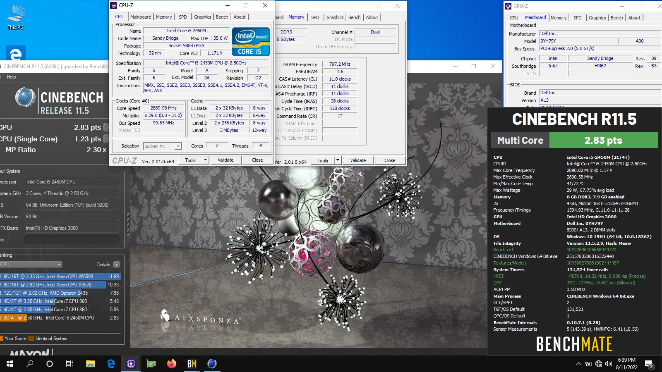Click the Close button in the front CPU-Z window
662x372 pixels.
(257, 160)
